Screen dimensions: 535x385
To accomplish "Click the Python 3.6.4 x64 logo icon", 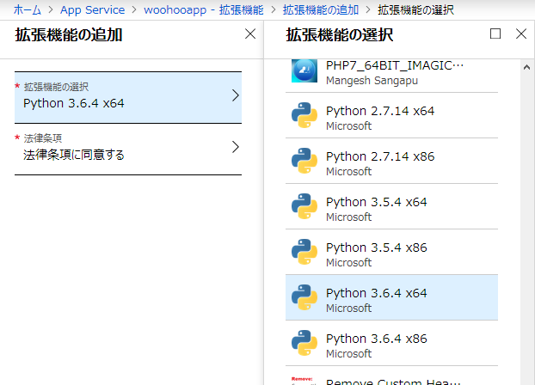I will pyautogui.click(x=304, y=297).
